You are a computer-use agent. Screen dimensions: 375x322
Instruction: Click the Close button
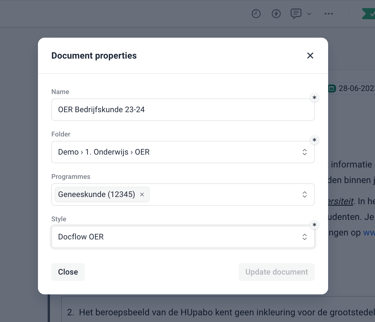[68, 272]
